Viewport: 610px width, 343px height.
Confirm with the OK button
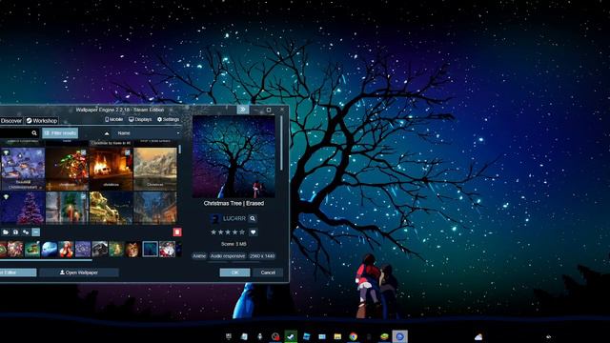235,272
